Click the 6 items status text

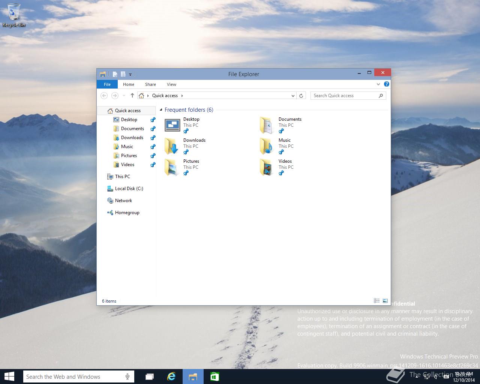coord(109,301)
